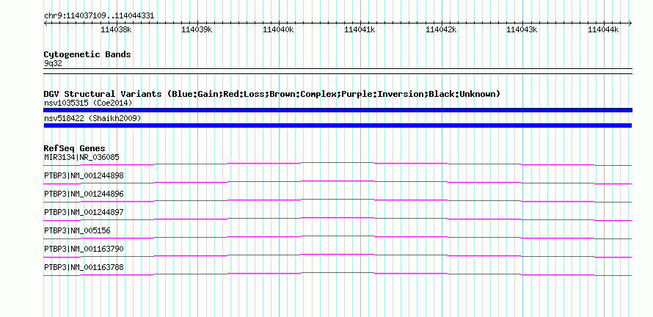653x317 pixels.
Task: Click the 114038k ruler tick label
Action: (116, 29)
